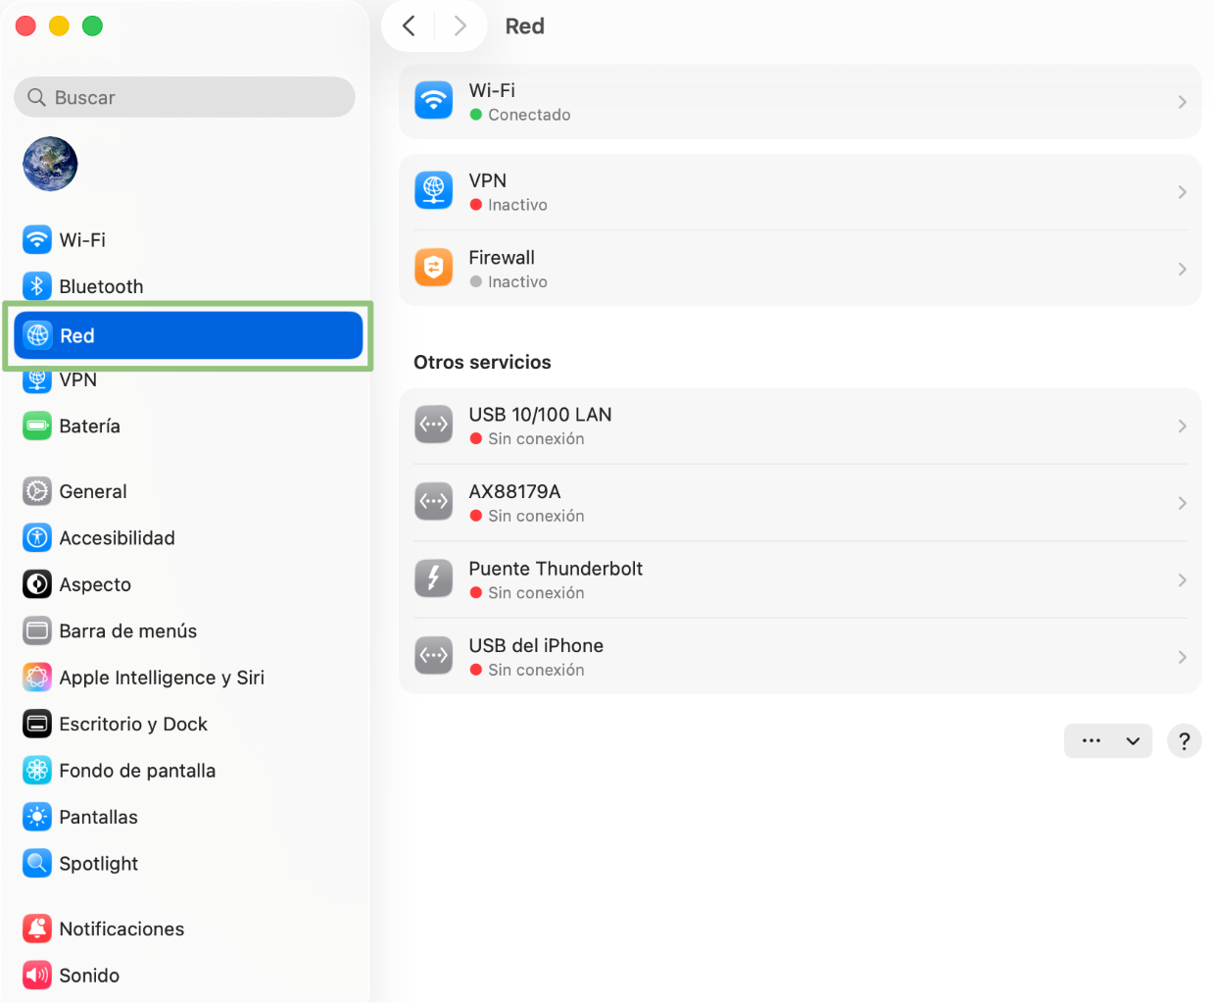Click the Notificaciones bell icon
Image resolution: width=1213 pixels, height=1005 pixels.
coord(36,928)
